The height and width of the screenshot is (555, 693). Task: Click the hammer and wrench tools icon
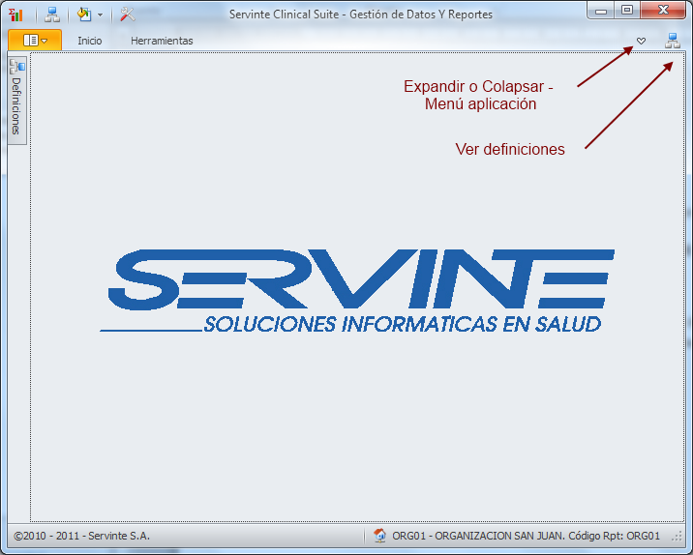(x=127, y=15)
